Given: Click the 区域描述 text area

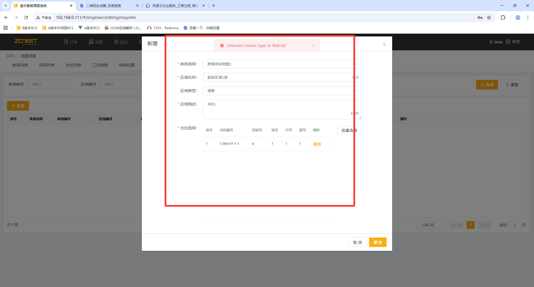Looking at the screenshot, I should click(278, 109).
